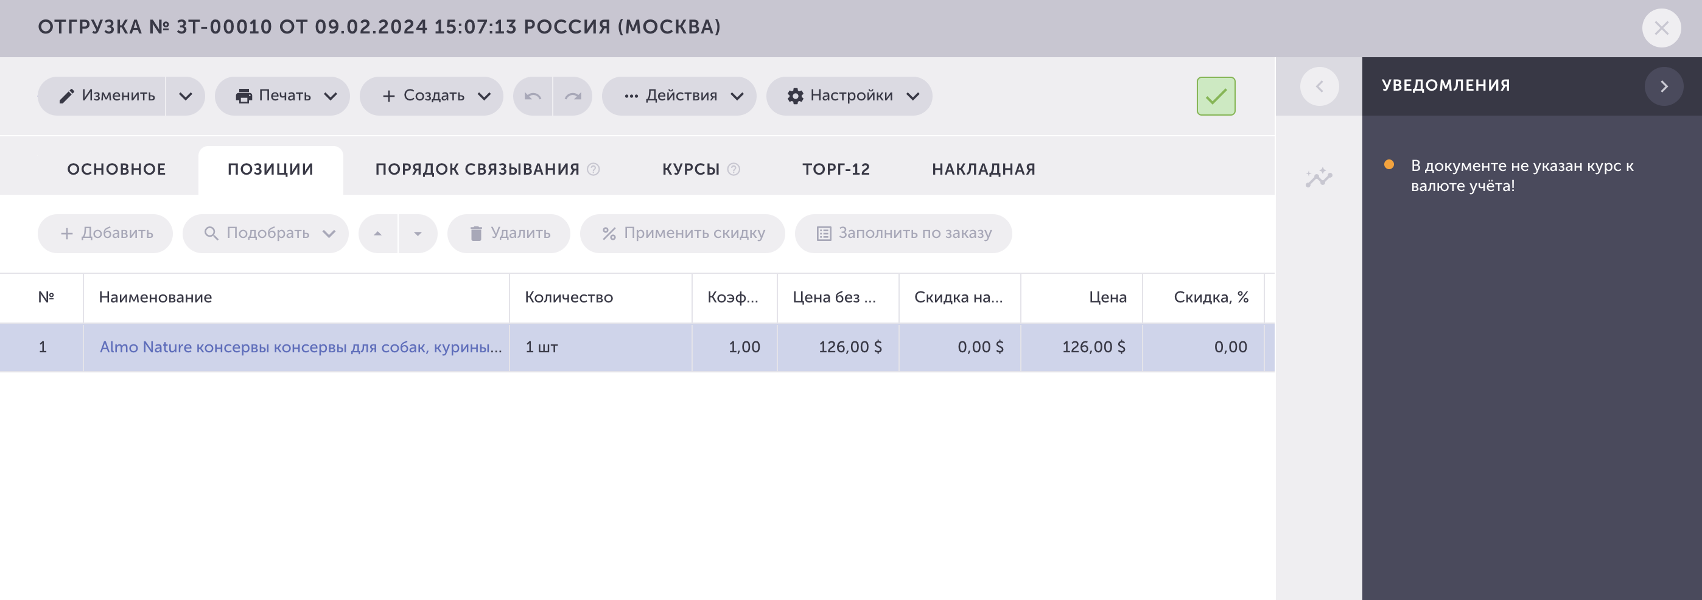Click the Цена без ... column header
1702x600 pixels.
point(838,298)
